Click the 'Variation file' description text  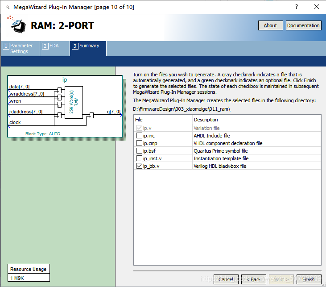(206, 128)
